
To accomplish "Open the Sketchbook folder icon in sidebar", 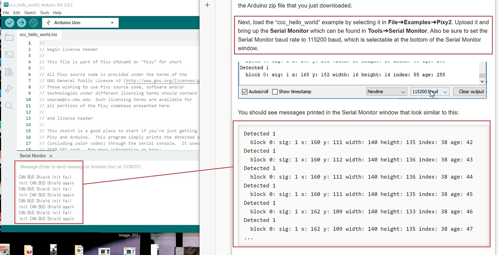I will 9,37.
